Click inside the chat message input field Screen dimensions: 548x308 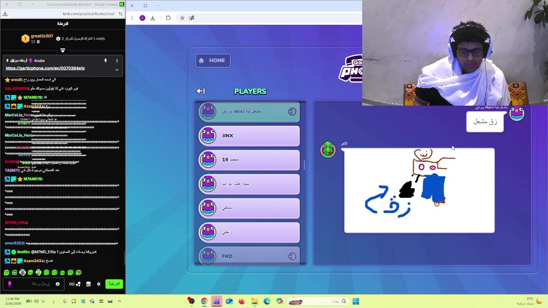[x=34, y=284]
